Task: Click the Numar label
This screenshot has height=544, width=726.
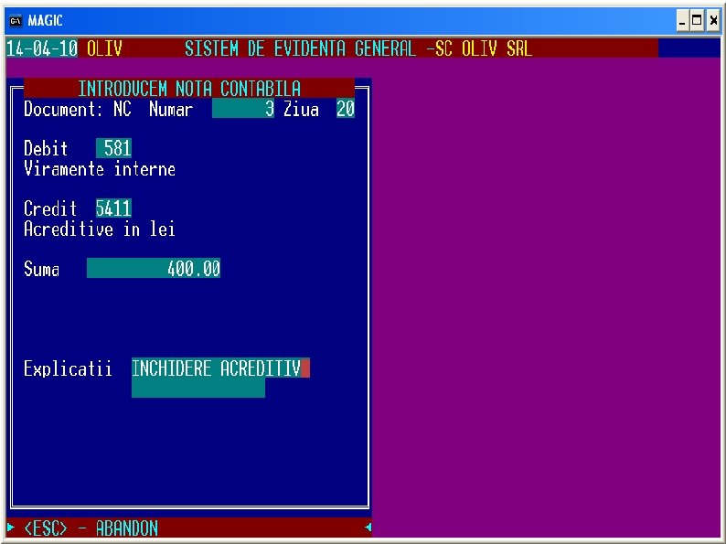Action: point(171,110)
